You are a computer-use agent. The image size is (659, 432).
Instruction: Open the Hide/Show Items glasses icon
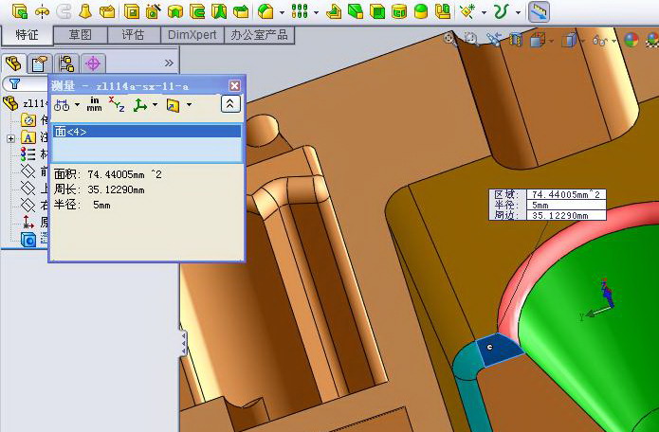600,41
